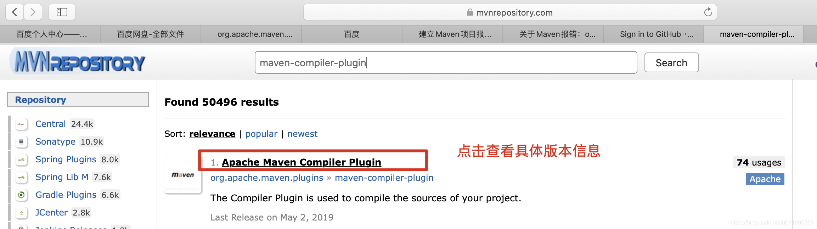
Task: Open the org.apache.maven.plugins group link
Action: click(267, 178)
